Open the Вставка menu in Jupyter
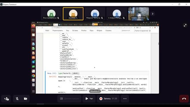 75,31
